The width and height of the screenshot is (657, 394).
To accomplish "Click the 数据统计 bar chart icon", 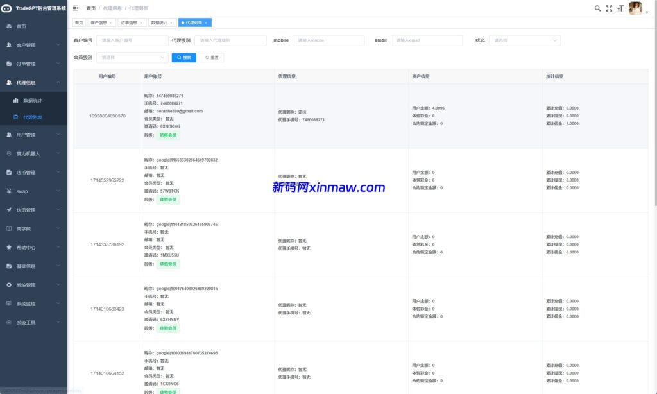I will coord(16,101).
